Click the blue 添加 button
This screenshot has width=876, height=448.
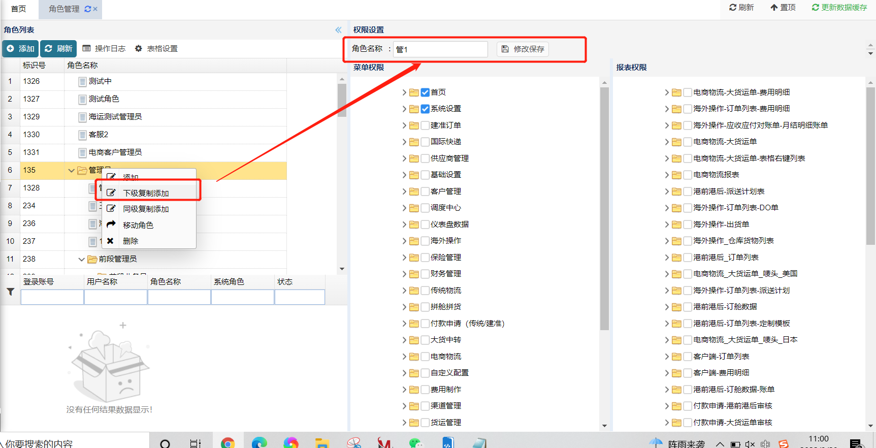pos(20,49)
